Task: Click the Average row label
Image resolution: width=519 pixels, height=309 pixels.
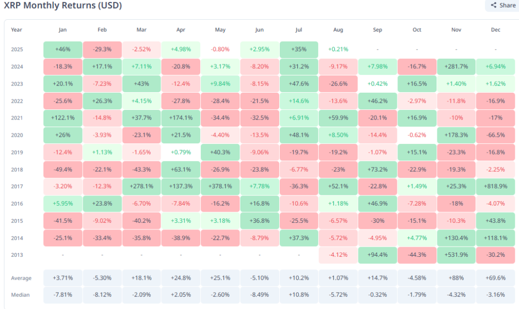Action: [x=21, y=278]
